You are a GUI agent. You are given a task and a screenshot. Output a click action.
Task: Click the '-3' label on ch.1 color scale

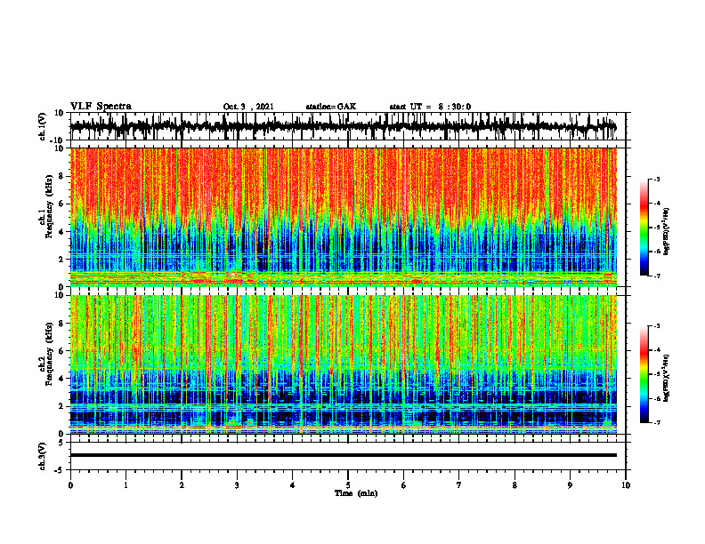(657, 179)
